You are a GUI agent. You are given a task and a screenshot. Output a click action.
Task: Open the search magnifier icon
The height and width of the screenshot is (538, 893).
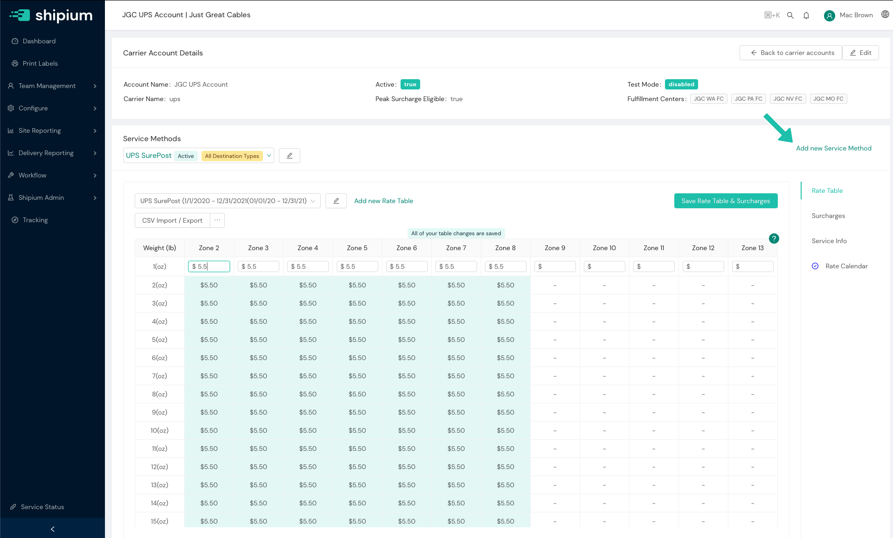790,15
